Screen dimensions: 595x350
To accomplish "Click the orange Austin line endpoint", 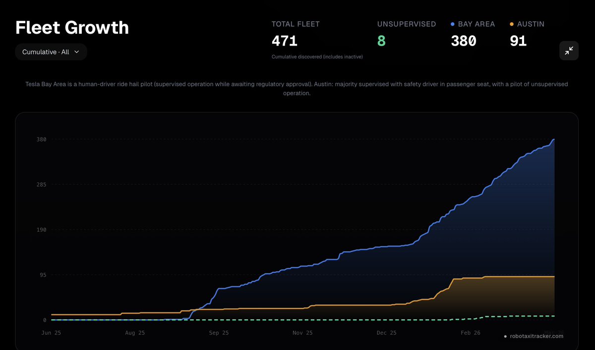I will 554,277.
